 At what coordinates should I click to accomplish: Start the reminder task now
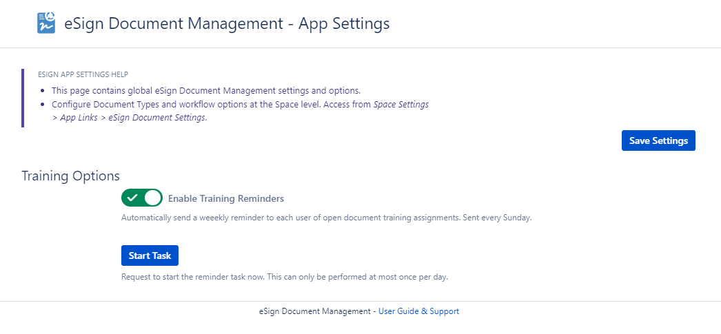pos(150,255)
